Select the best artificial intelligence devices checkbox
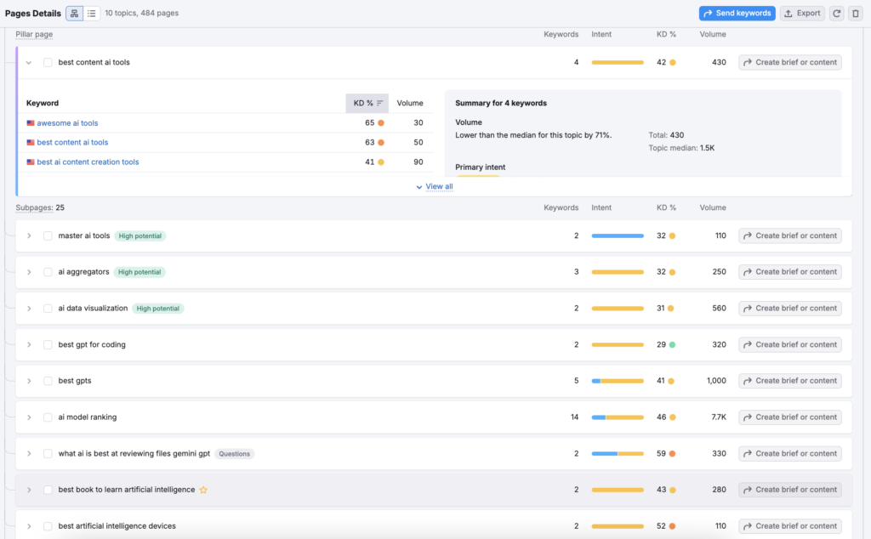 48,526
